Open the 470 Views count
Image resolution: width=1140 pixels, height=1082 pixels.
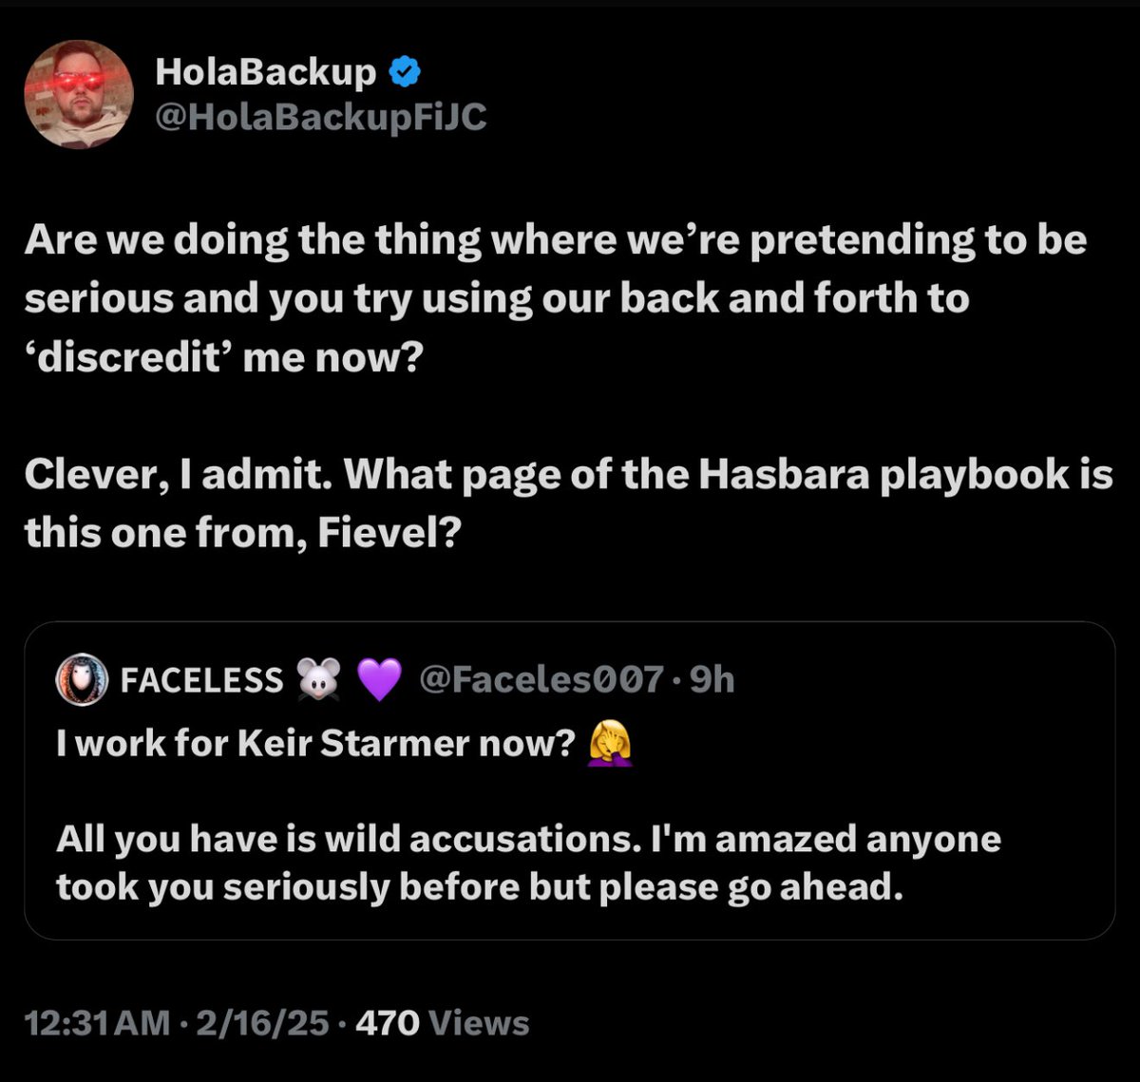coord(442,1023)
